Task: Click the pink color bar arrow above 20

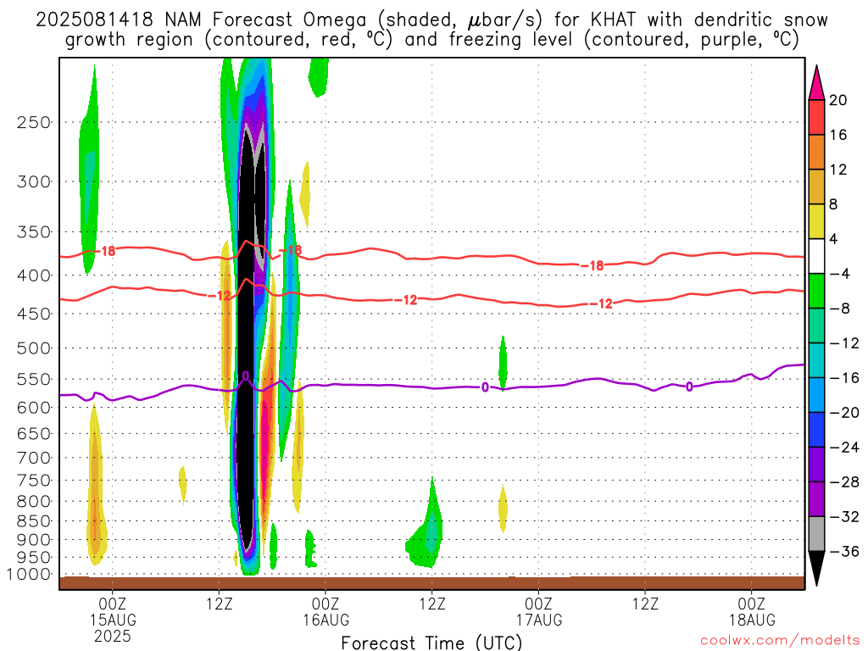Action: (x=816, y=82)
